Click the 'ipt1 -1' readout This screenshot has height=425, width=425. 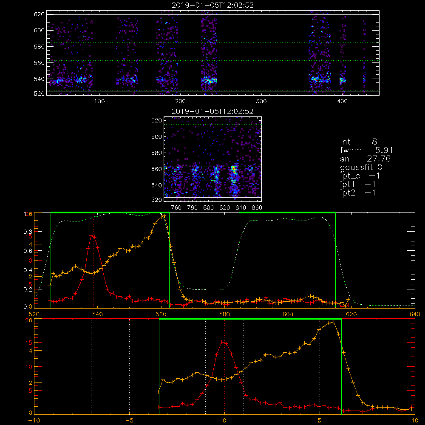tap(358, 184)
